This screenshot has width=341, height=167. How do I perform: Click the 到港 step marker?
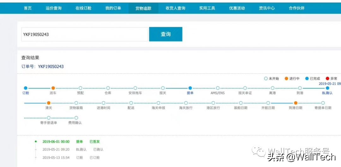click(300, 88)
